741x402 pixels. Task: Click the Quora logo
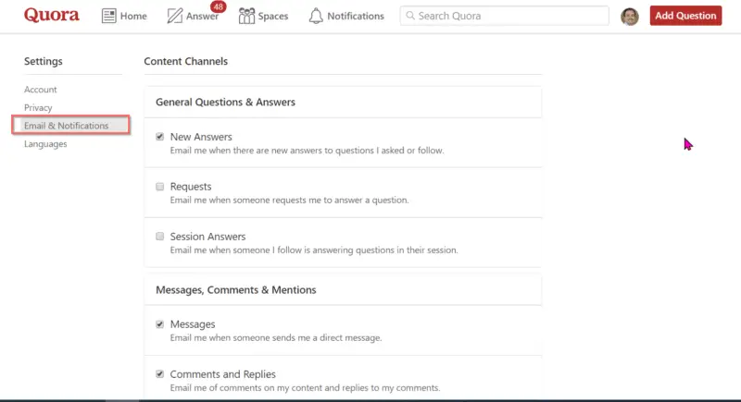(52, 16)
